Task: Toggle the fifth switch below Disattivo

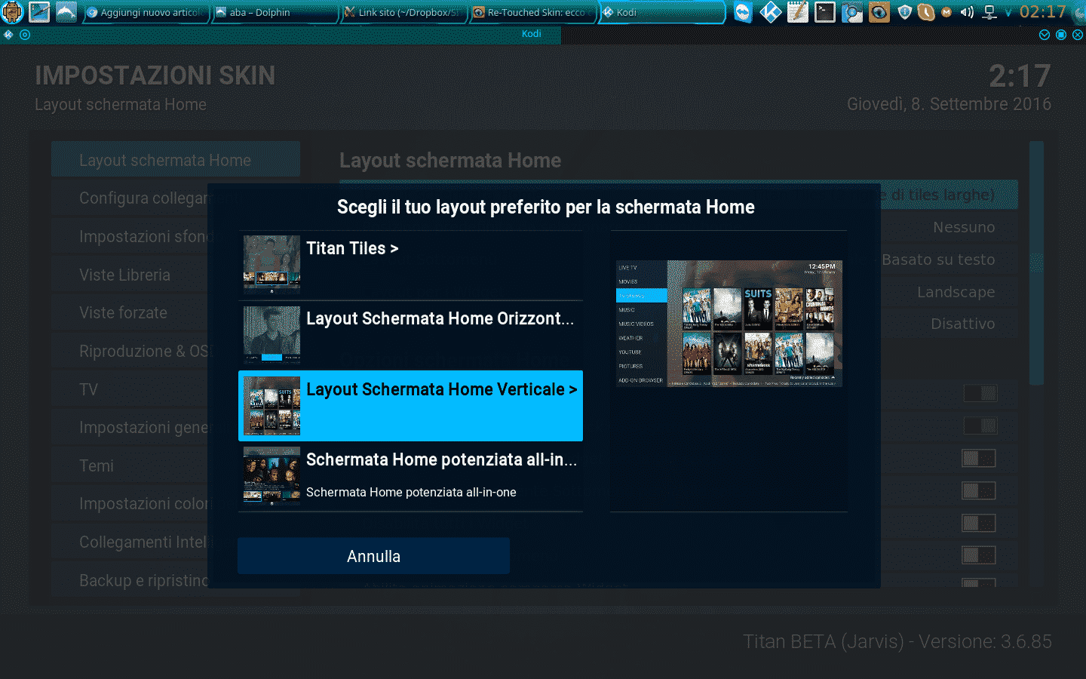Action: (x=980, y=523)
